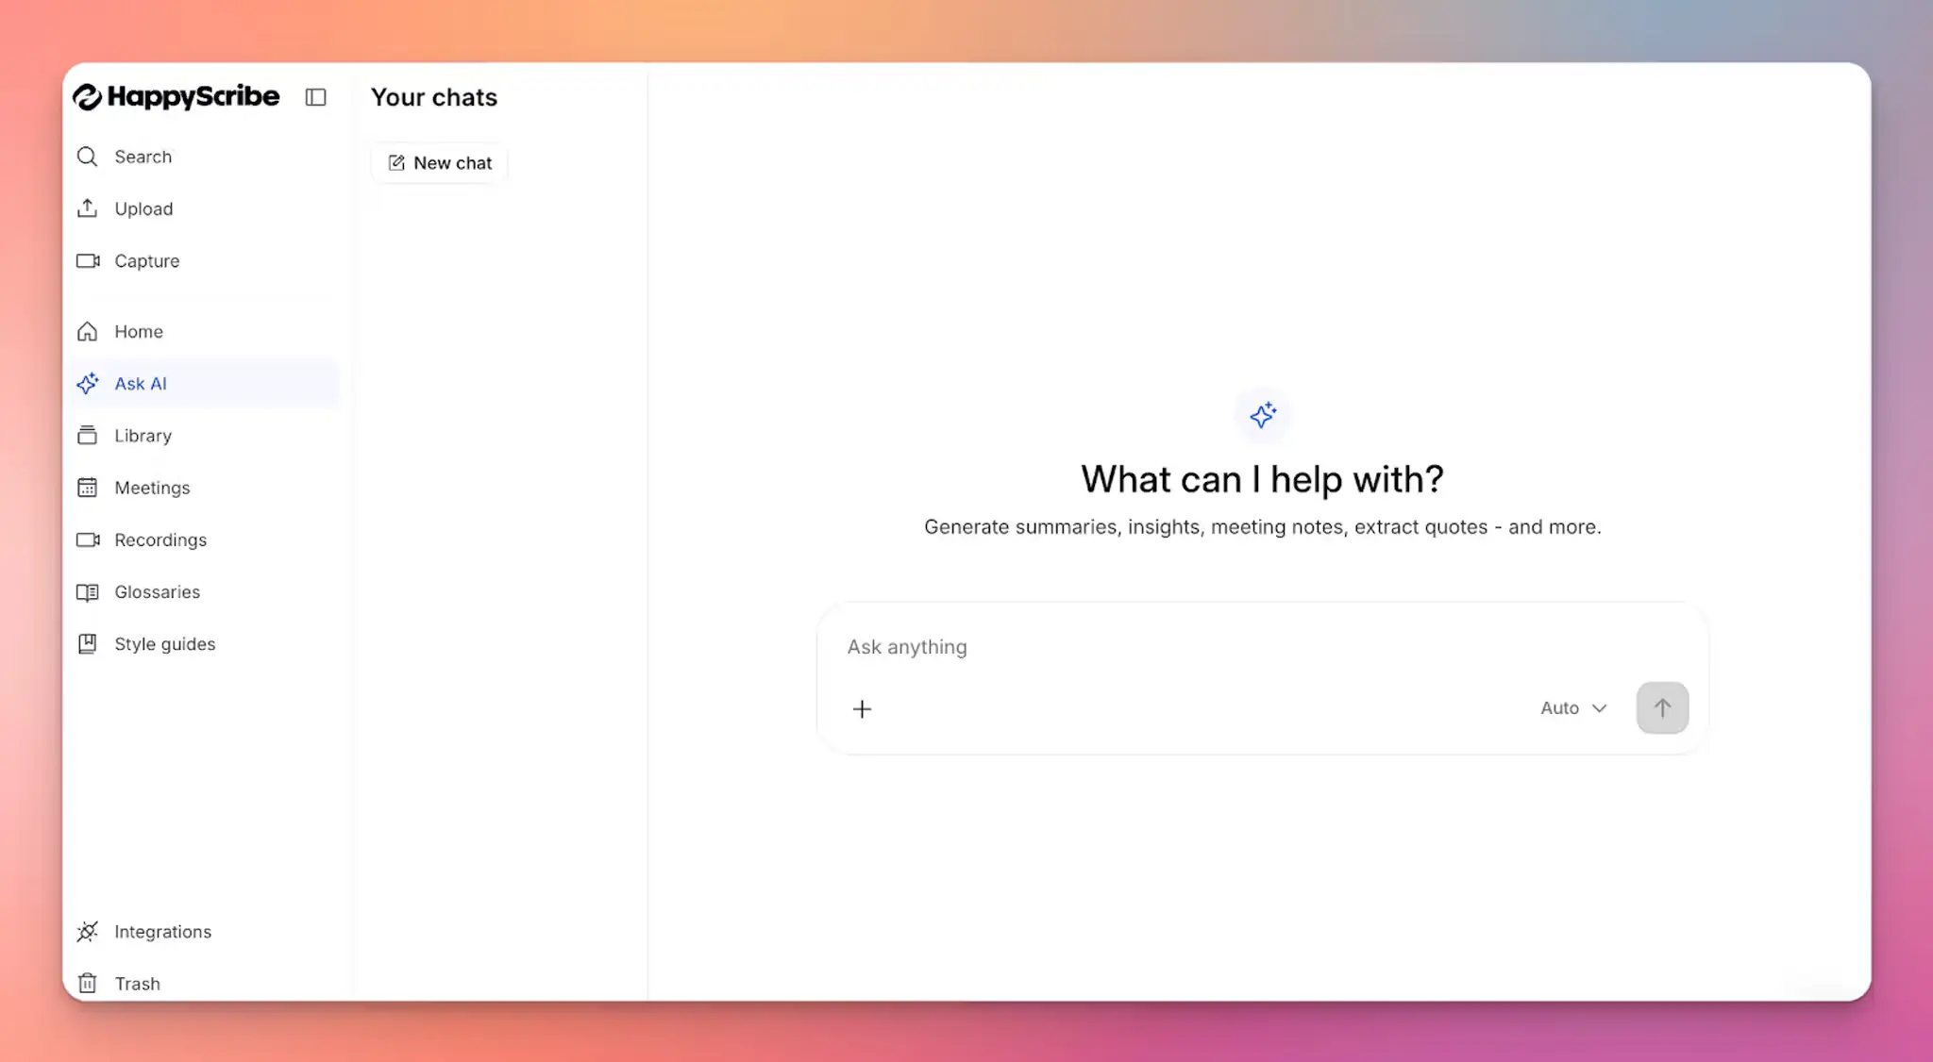Select the Your chats heading
1933x1062 pixels.
point(434,97)
